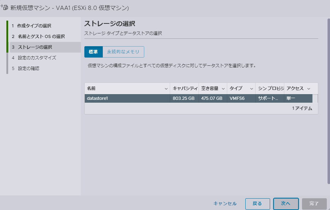The height and width of the screenshot is (210, 330).
Task: Click the シンプロビジョニング column header
Action: [x=269, y=88]
